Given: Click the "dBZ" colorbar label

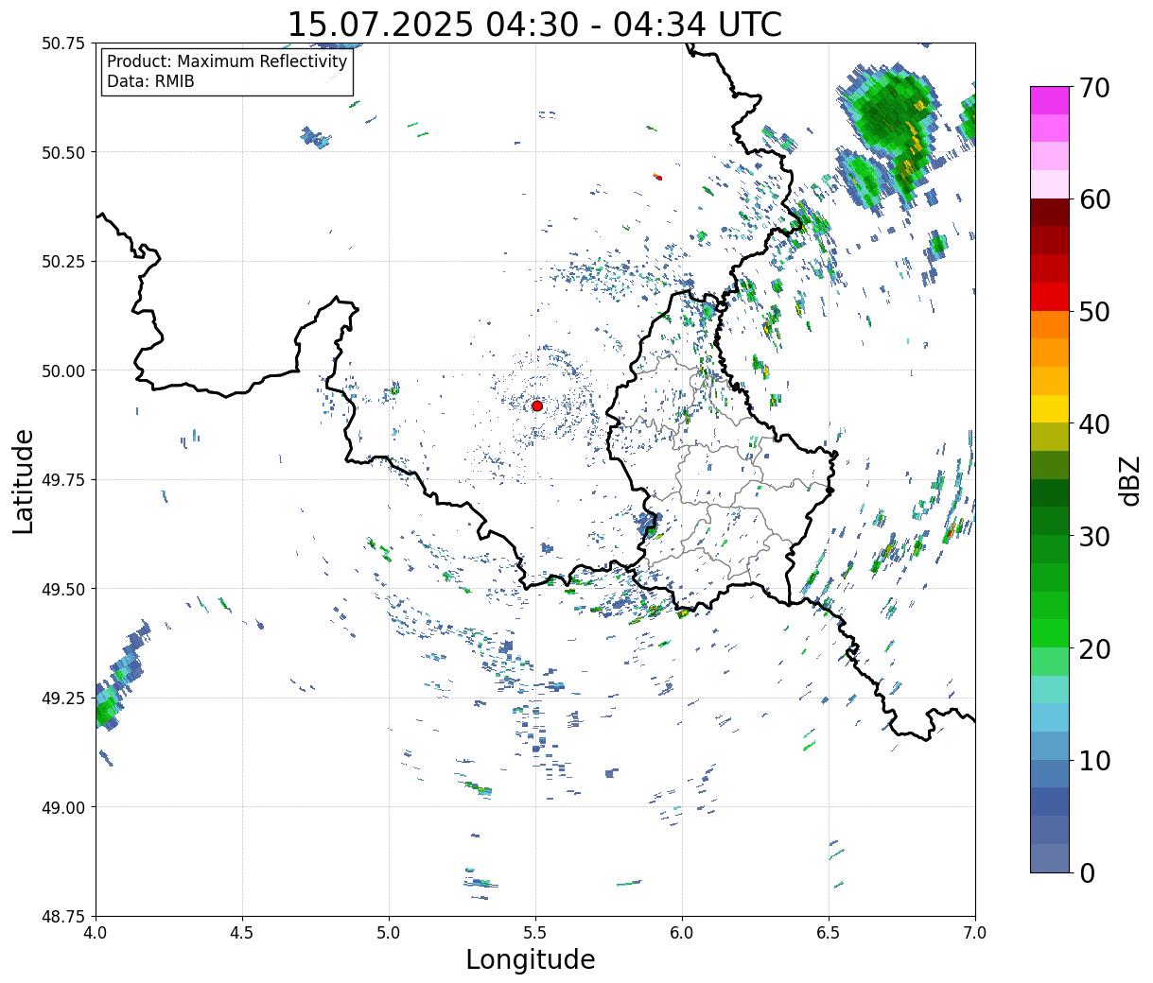Looking at the screenshot, I should (x=1129, y=480).
